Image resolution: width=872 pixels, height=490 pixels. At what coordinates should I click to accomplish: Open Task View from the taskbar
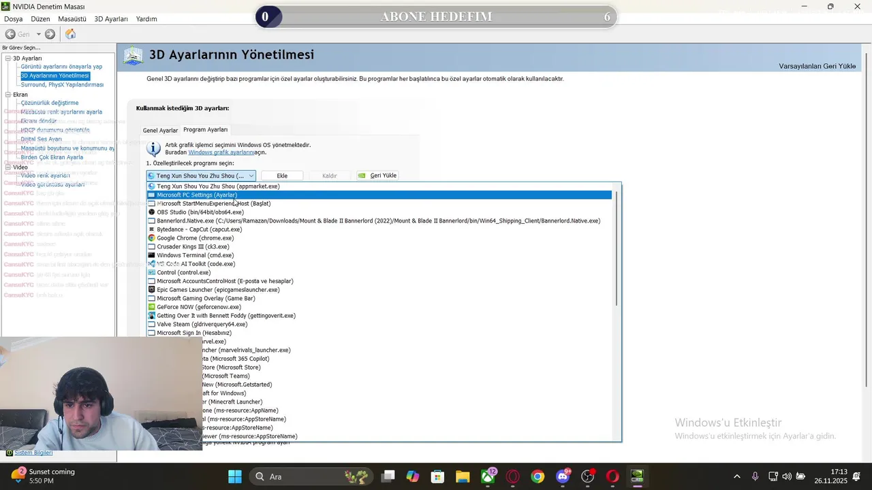388,476
